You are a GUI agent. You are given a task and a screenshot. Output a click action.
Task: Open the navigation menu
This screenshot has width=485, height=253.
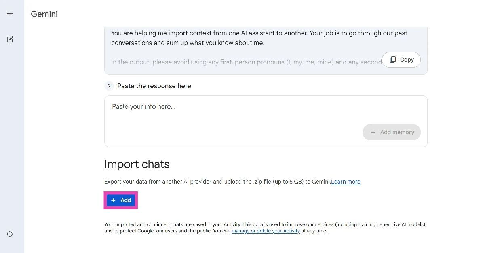pos(10,13)
